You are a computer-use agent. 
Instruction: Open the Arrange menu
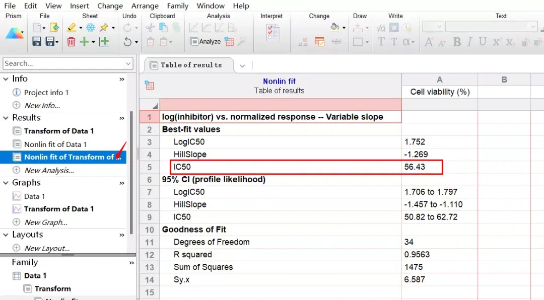click(145, 6)
